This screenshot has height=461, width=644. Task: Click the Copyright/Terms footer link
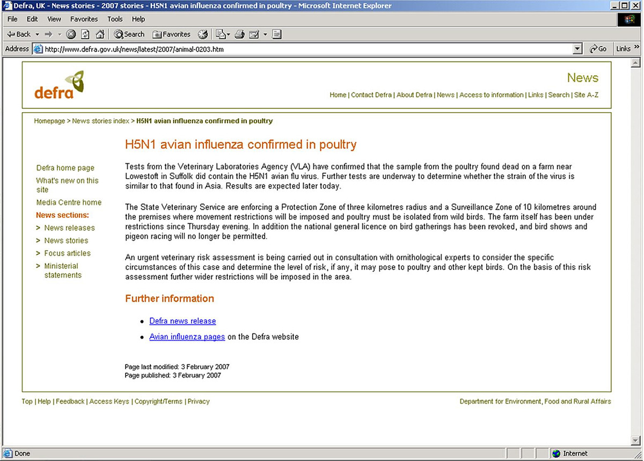point(158,401)
